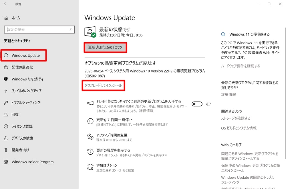286x189 pixels.
Task: Go to Windows セキュリティ page
Action: [x=27, y=79]
